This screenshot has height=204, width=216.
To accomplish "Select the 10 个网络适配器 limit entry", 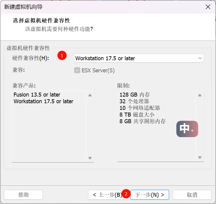I will [139, 108].
